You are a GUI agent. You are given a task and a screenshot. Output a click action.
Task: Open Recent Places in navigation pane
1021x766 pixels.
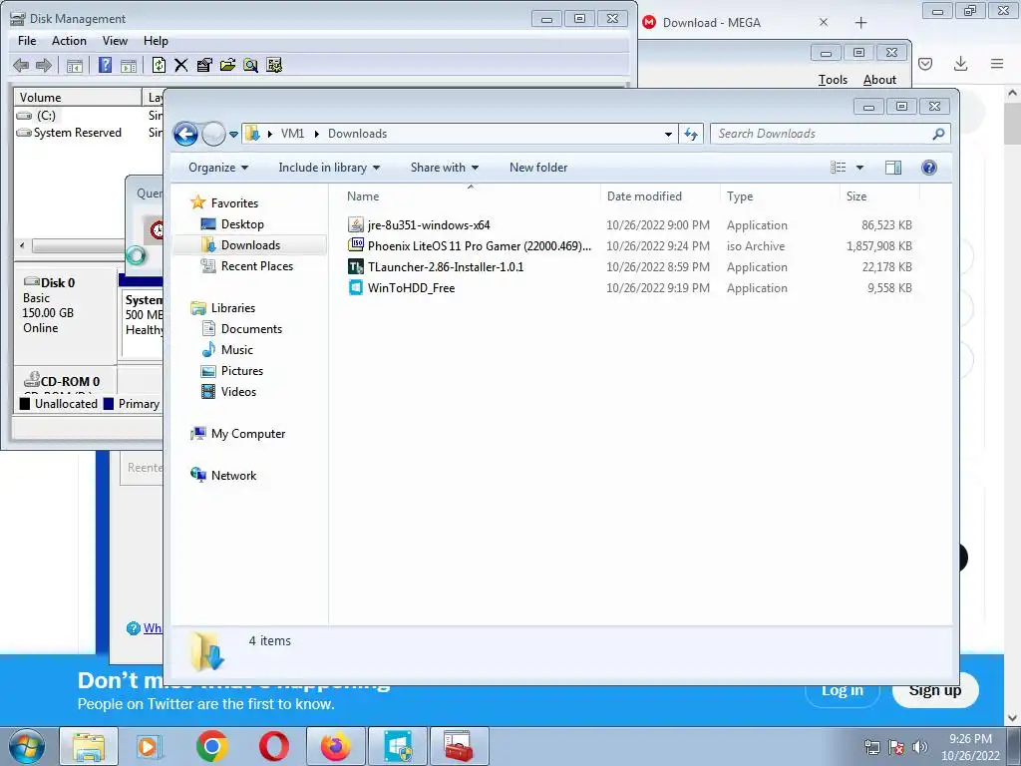[x=256, y=265]
